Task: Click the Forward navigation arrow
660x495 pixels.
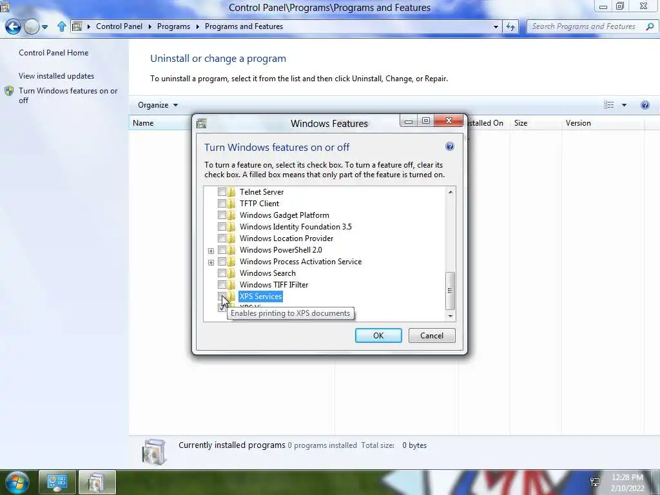Action: [32, 26]
